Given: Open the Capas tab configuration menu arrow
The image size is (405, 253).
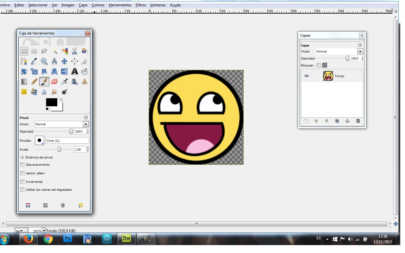Looking at the screenshot, I should pos(360,45).
